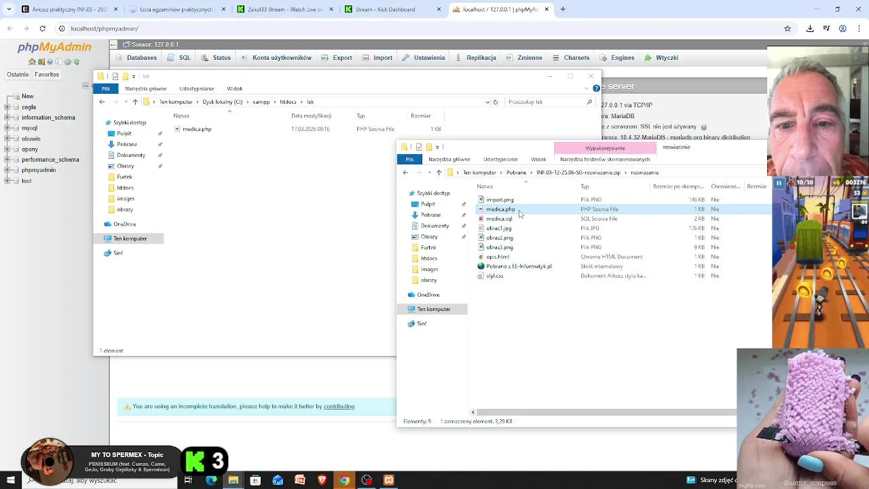Expand the performance_schema database node
Screen dimensions: 869x489
click(7, 160)
